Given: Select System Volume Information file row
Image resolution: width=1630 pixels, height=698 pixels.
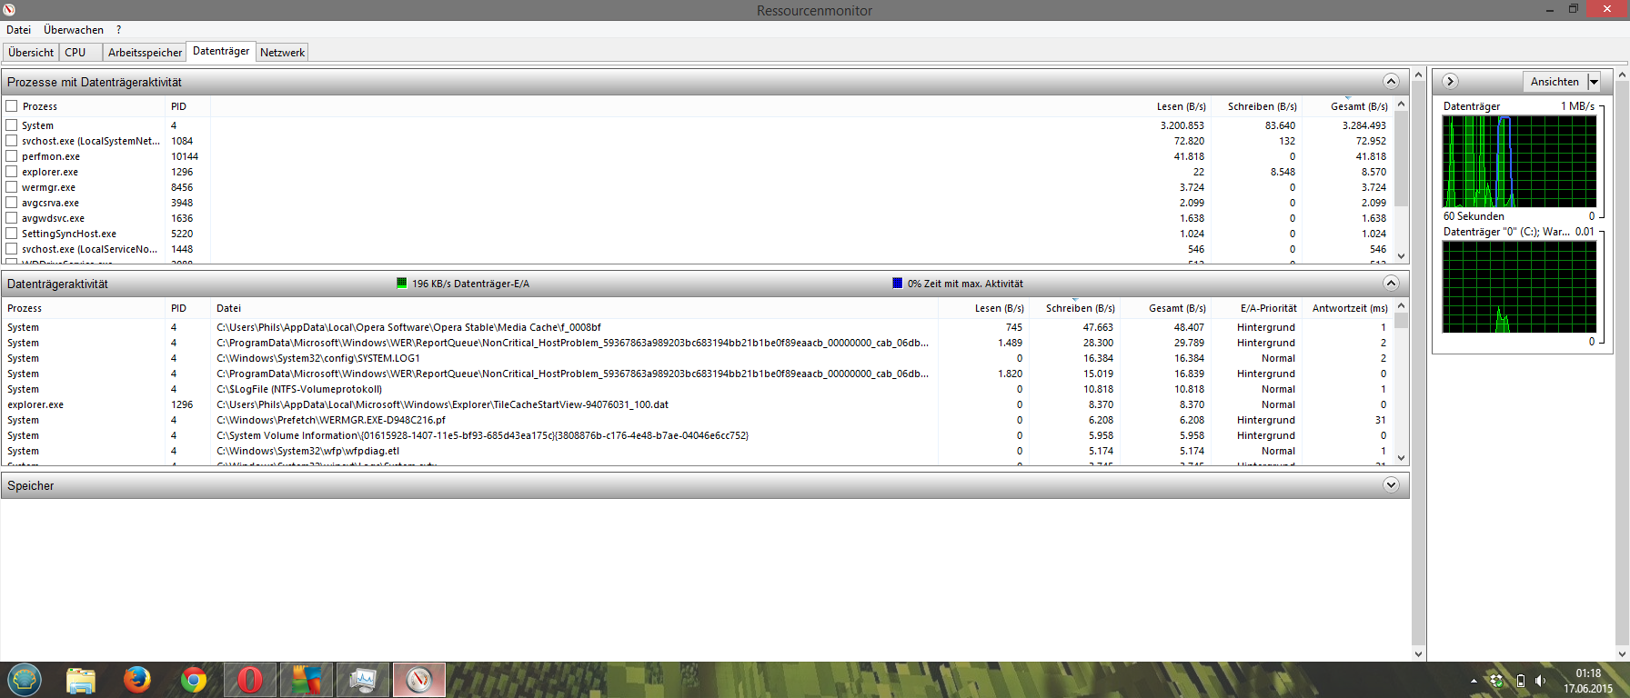Looking at the screenshot, I should (698, 435).
